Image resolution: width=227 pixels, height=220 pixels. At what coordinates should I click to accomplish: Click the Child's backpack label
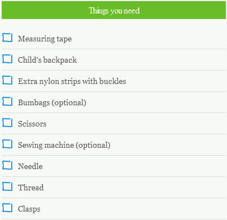[x=48, y=60]
